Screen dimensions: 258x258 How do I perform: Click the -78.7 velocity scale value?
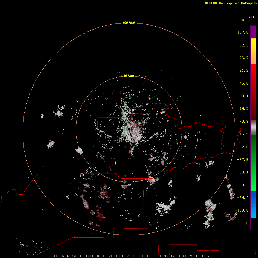[x=243, y=185]
